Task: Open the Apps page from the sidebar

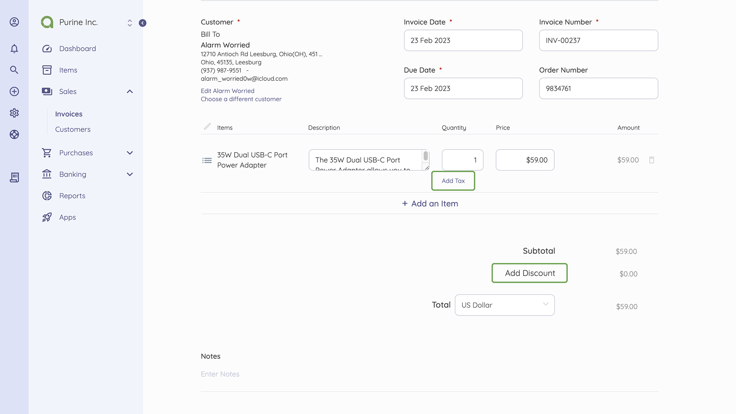Action: [x=67, y=217]
